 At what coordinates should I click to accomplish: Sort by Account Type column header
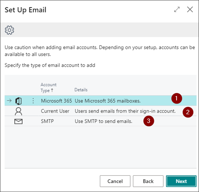point(49,88)
